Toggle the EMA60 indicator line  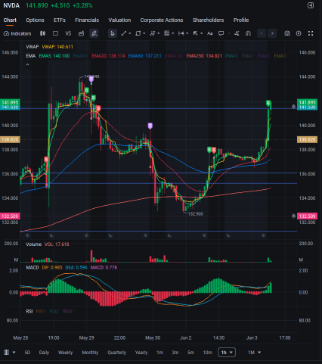144,56
